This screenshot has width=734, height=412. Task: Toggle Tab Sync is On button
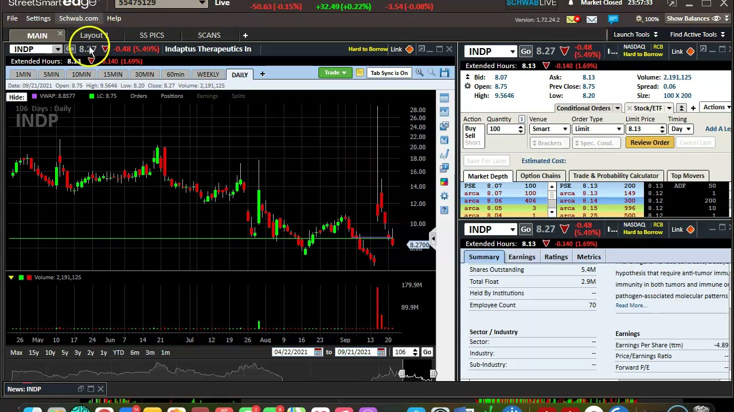[389, 73]
